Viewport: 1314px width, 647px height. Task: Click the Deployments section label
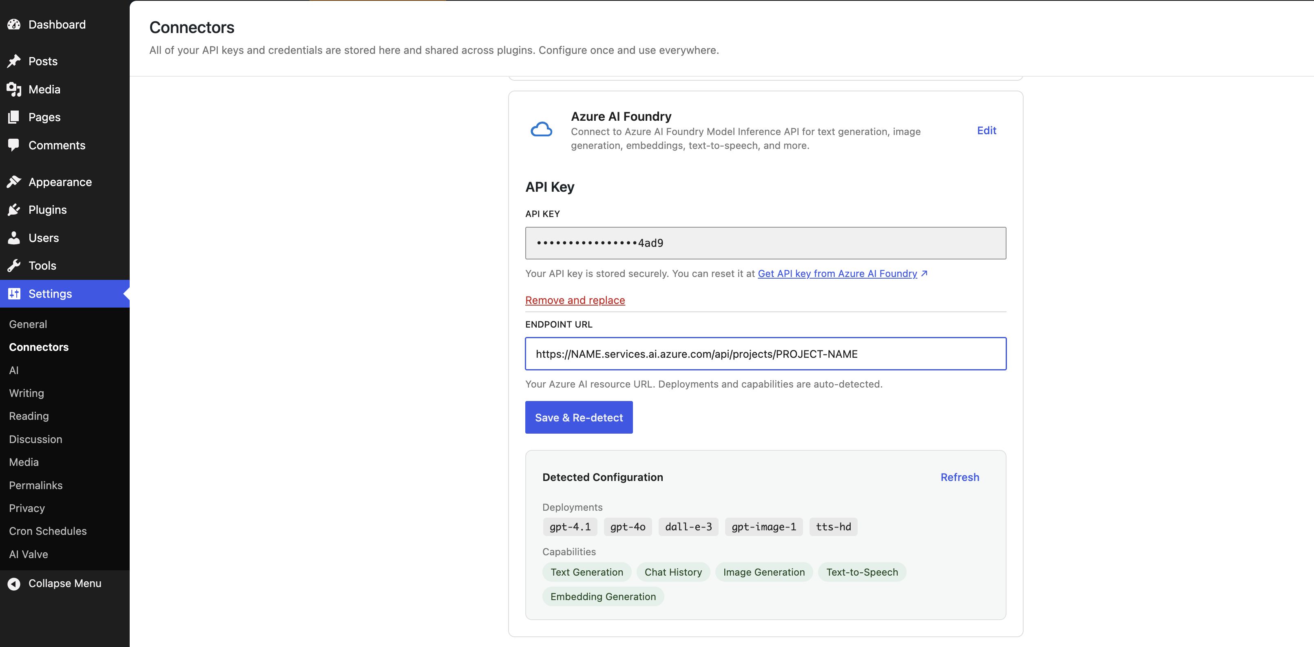[x=572, y=508]
